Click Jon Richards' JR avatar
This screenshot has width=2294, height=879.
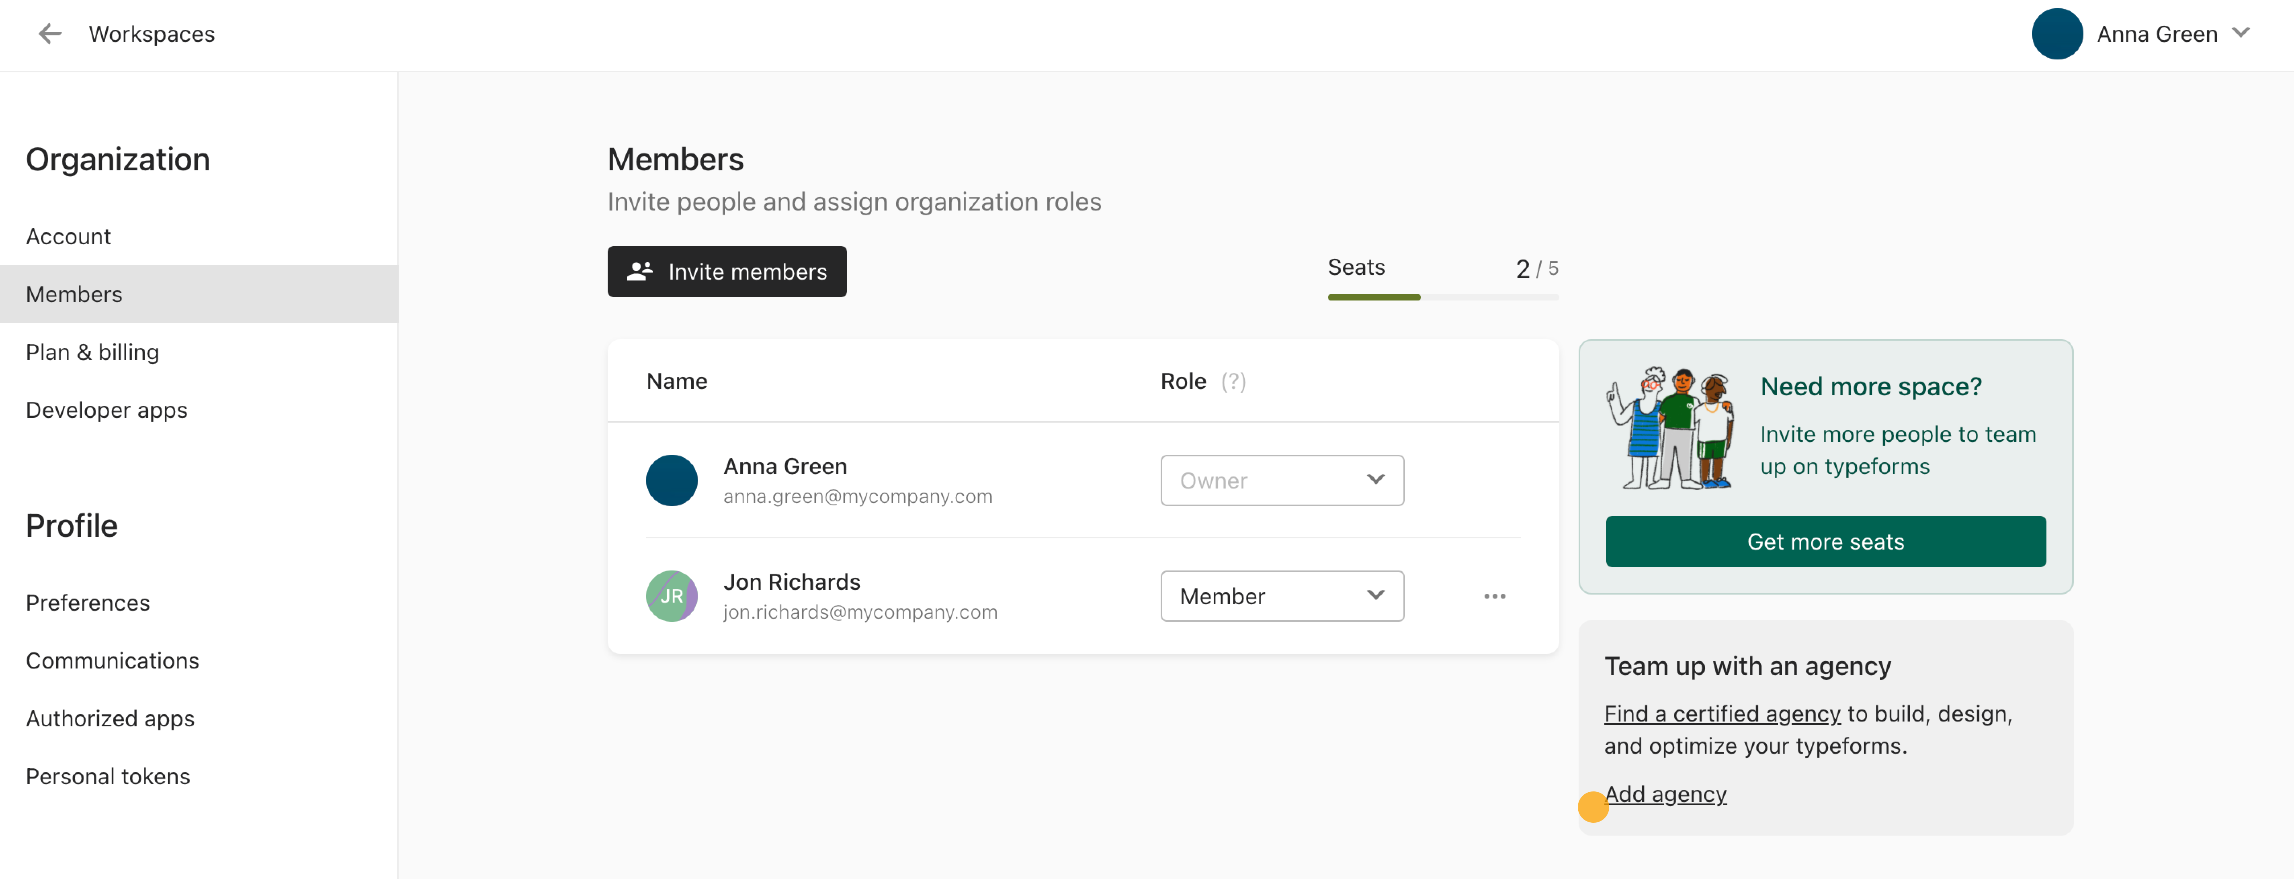tap(672, 597)
